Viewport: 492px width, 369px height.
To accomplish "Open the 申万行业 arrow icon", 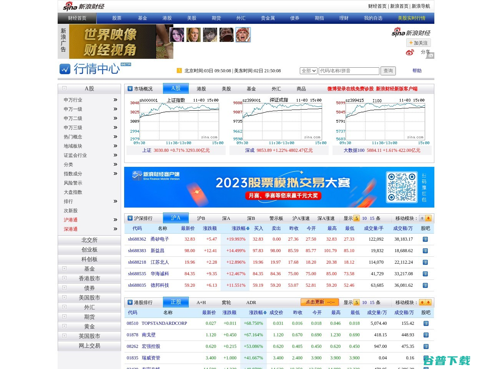I will (x=115, y=100).
